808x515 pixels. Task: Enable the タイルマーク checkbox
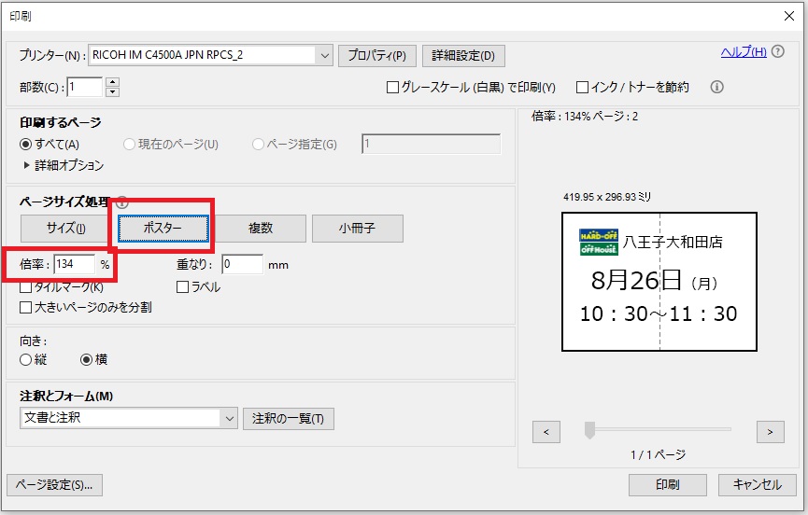26,287
